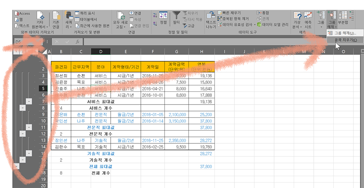Collapse the outline group at row 11

[x=29, y=127]
